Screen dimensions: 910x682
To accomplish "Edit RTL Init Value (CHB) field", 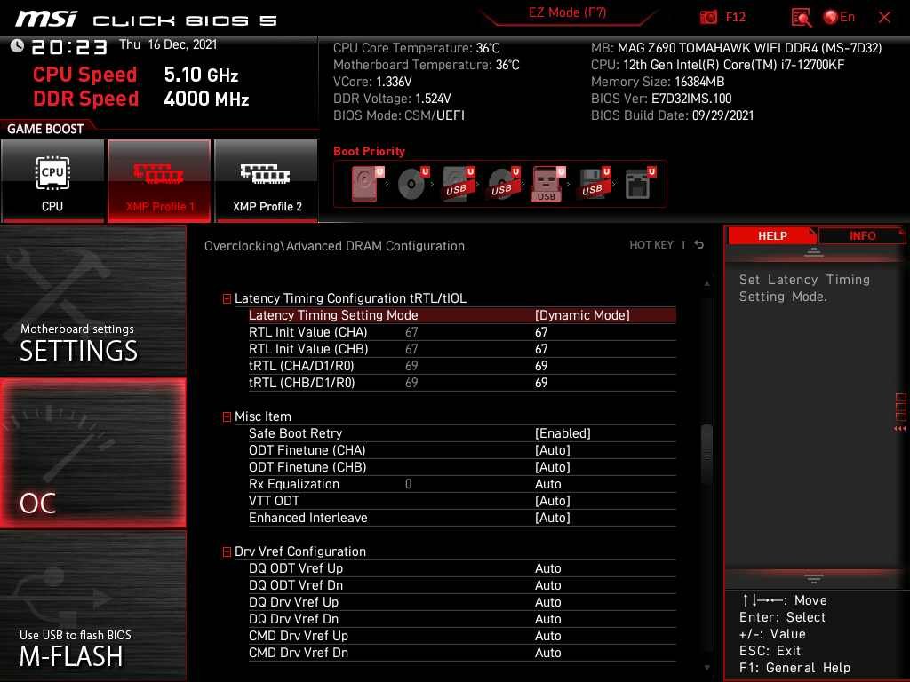I will click(462, 348).
